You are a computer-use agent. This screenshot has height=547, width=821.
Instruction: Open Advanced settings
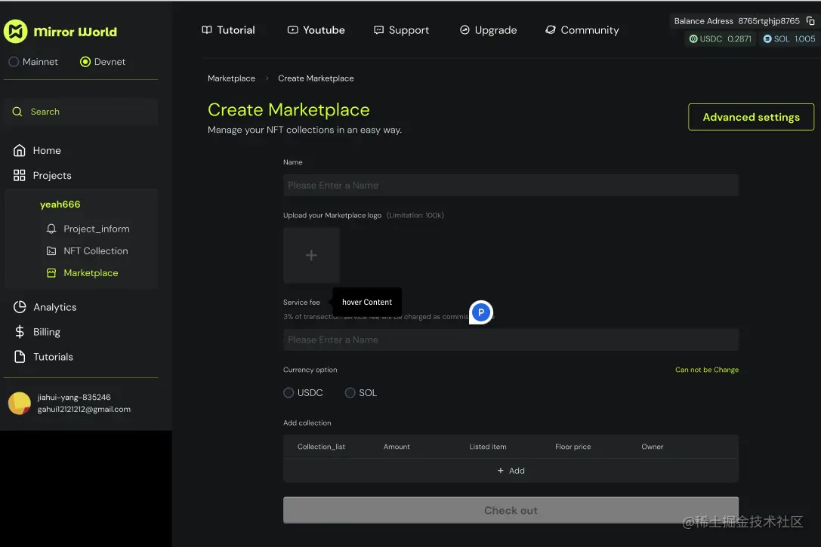click(751, 117)
